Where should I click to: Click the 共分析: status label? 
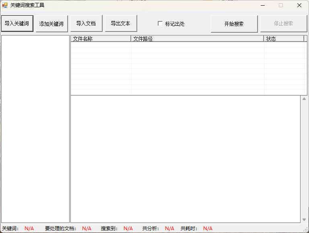point(150,229)
